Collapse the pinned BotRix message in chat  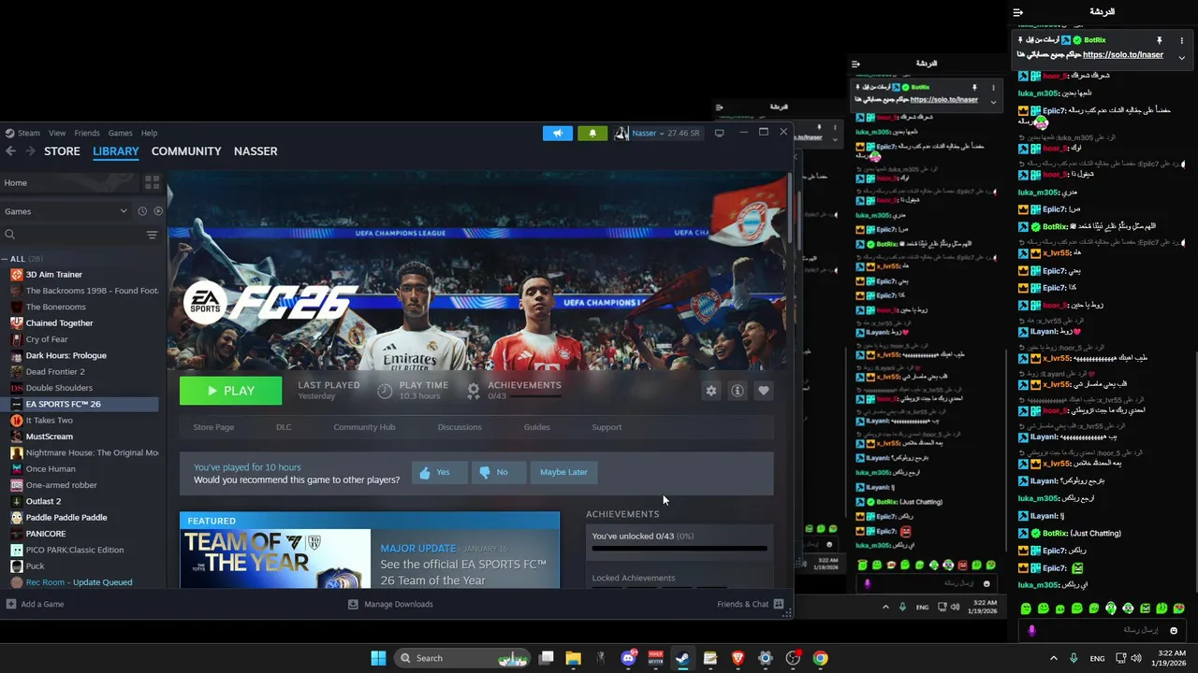pyautogui.click(x=1181, y=57)
